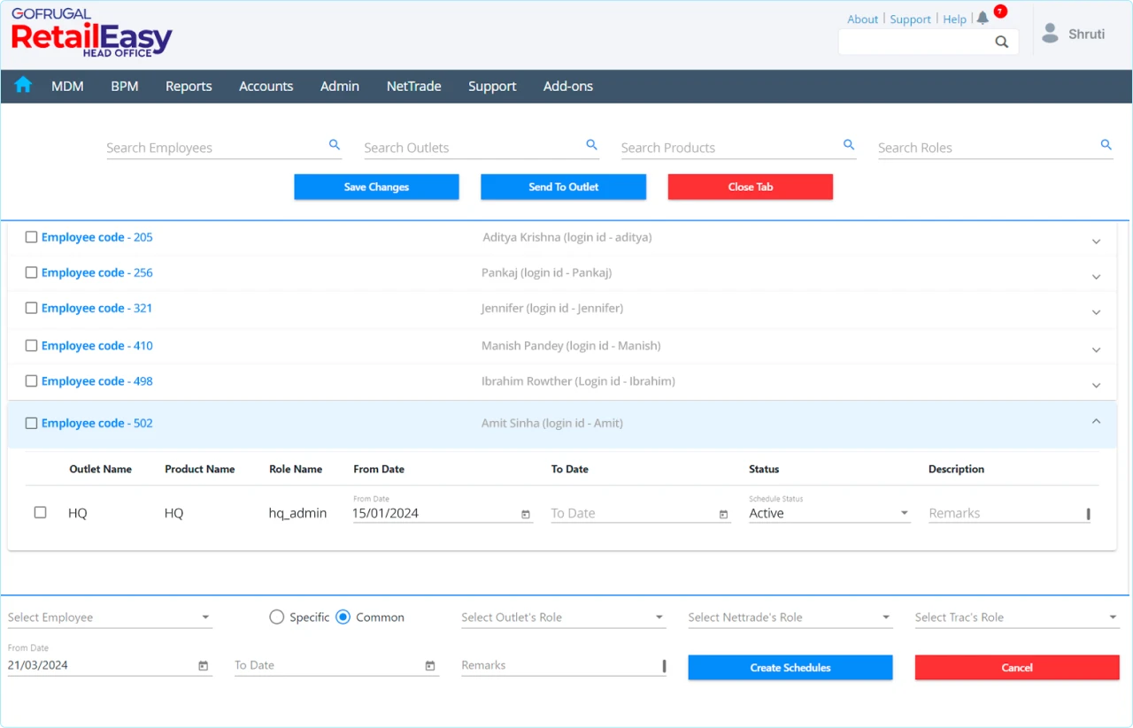Select the Specific radio button
Image resolution: width=1133 pixels, height=728 pixels.
[x=276, y=617]
